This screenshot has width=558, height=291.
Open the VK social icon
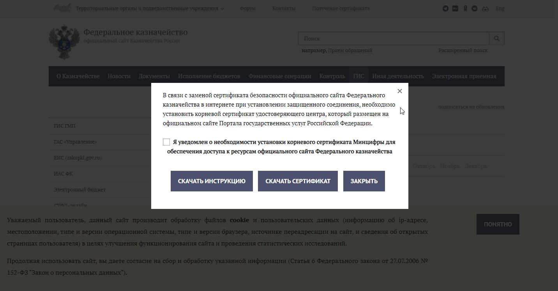tap(474, 9)
